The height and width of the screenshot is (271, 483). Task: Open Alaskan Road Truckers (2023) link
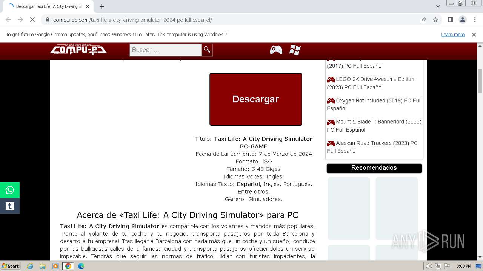click(x=372, y=147)
